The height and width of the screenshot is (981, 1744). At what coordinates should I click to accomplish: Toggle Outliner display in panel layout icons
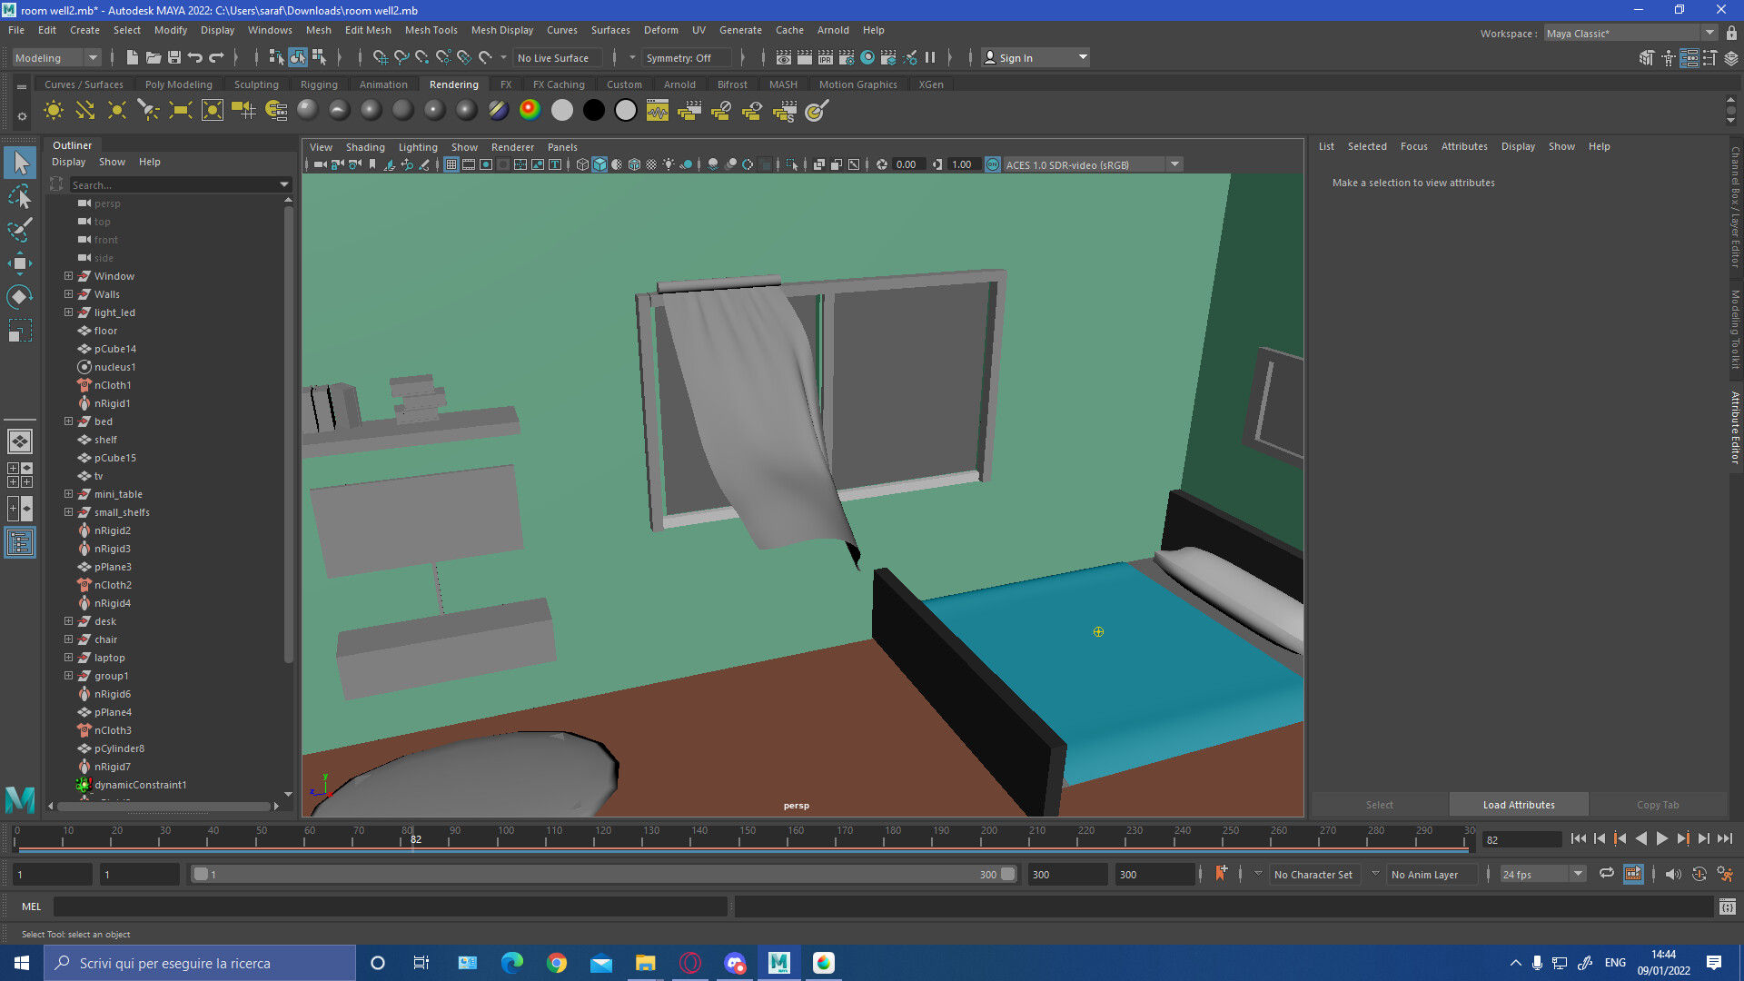pyautogui.click(x=20, y=543)
